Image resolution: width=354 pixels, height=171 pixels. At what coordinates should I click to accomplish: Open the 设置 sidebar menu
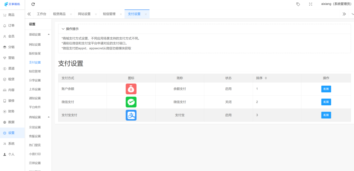12,133
